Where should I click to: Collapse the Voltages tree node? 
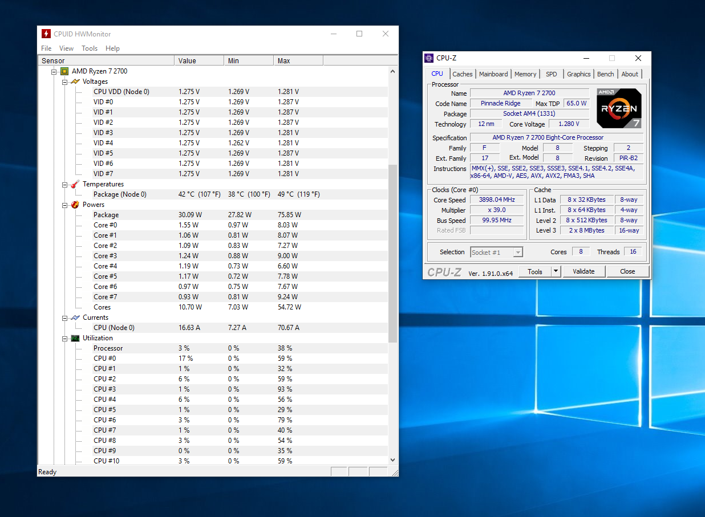[65, 82]
